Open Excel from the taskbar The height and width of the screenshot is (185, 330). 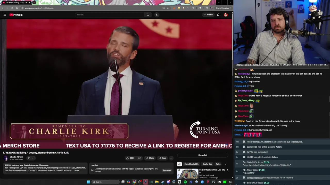pos(151,182)
